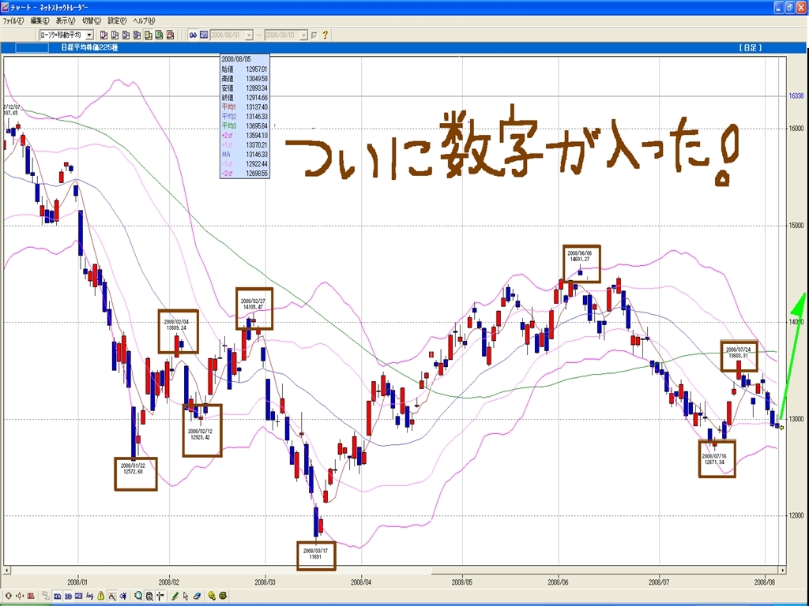This screenshot has width=809, height=606.
Task: Click the blue arrows compress icon
Action: [x=123, y=597]
